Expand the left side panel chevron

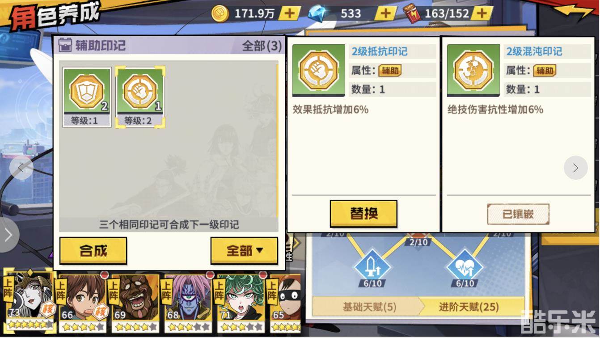8,235
